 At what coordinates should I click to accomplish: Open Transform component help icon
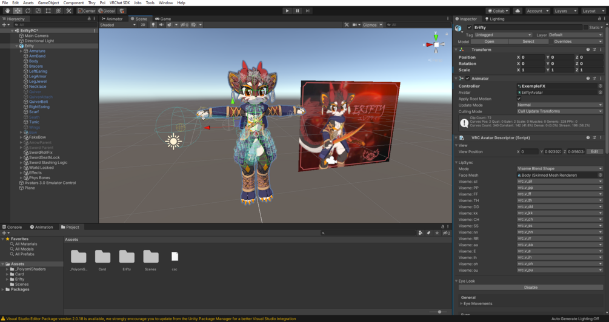(x=588, y=50)
